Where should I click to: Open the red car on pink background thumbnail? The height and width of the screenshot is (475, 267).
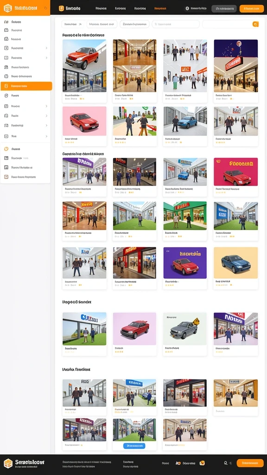84,121
